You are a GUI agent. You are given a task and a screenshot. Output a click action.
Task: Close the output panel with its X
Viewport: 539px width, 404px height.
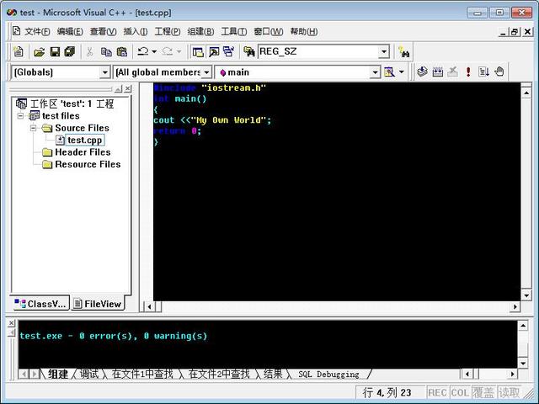point(11,323)
